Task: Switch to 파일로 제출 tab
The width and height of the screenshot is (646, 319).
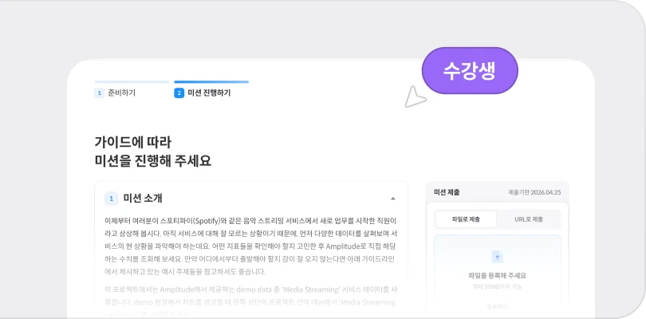Action: 466,219
